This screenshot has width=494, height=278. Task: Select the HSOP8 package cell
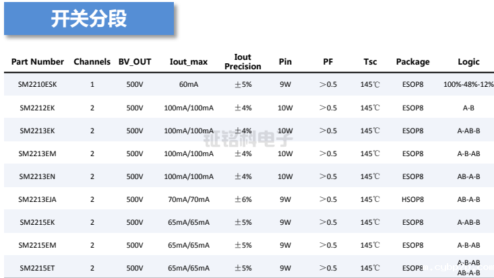[x=412, y=199]
